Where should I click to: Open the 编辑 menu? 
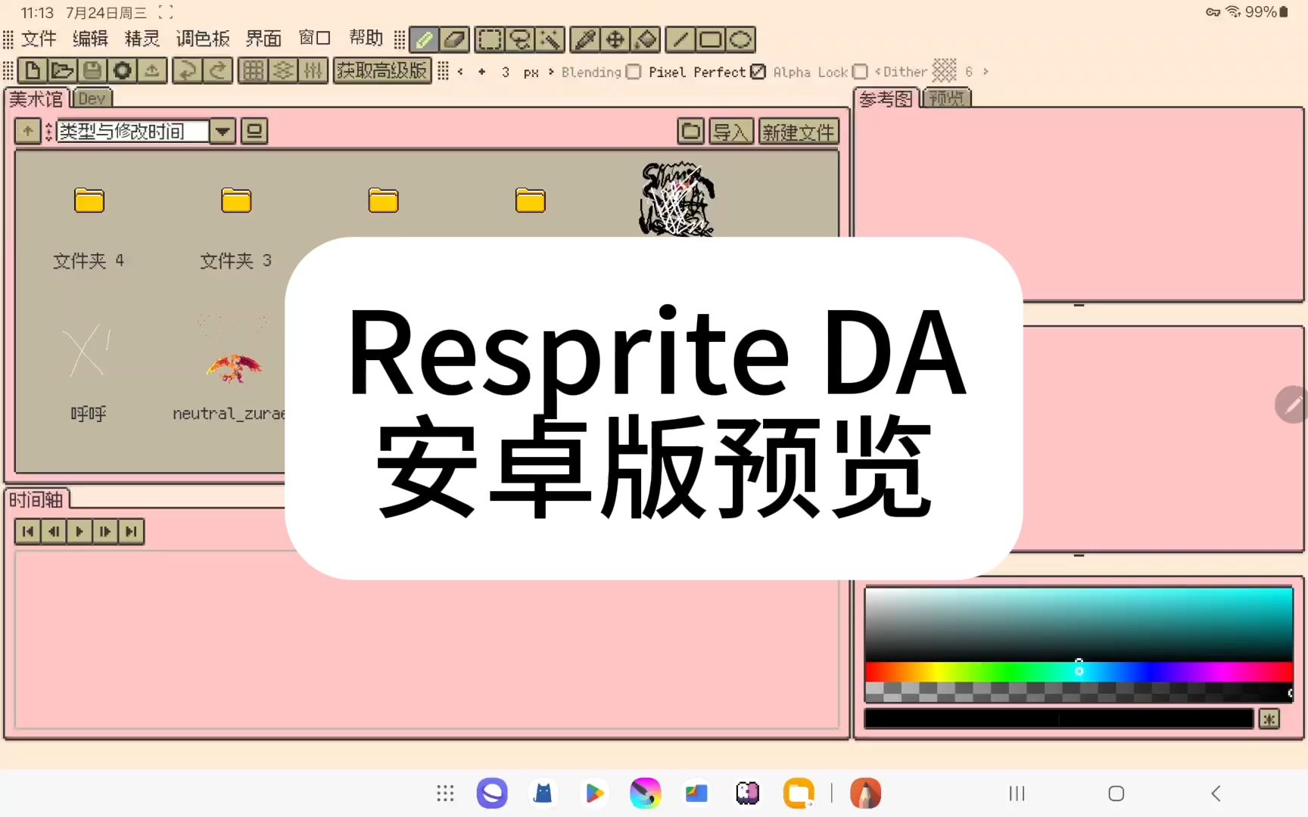click(x=90, y=39)
